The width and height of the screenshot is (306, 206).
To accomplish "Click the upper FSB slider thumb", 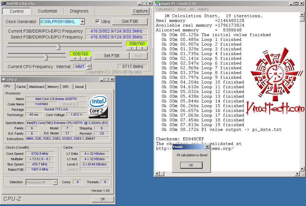I will click(58, 47).
